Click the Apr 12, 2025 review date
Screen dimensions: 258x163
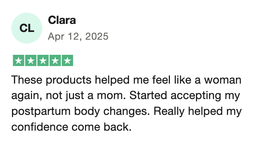(x=78, y=37)
